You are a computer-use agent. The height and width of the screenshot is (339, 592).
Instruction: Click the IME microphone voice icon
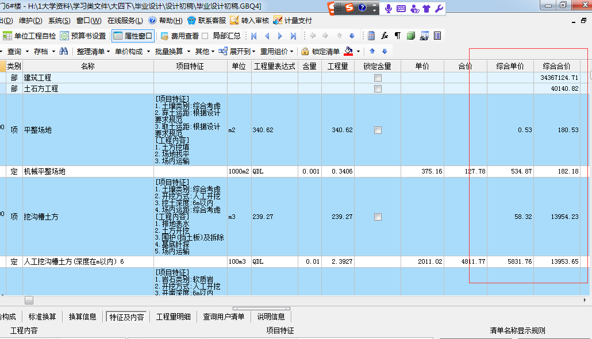click(x=388, y=8)
